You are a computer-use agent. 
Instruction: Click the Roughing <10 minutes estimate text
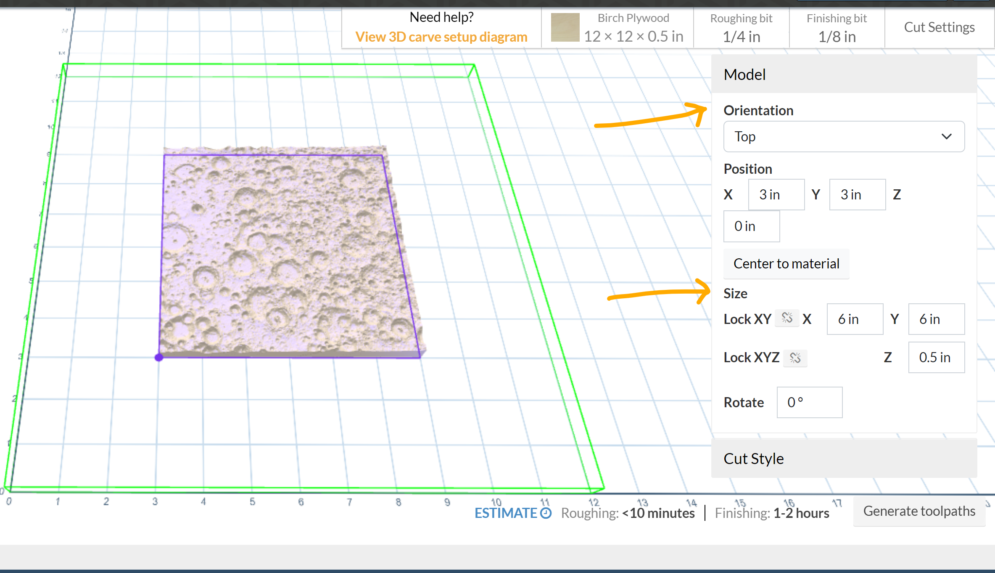[x=628, y=513]
